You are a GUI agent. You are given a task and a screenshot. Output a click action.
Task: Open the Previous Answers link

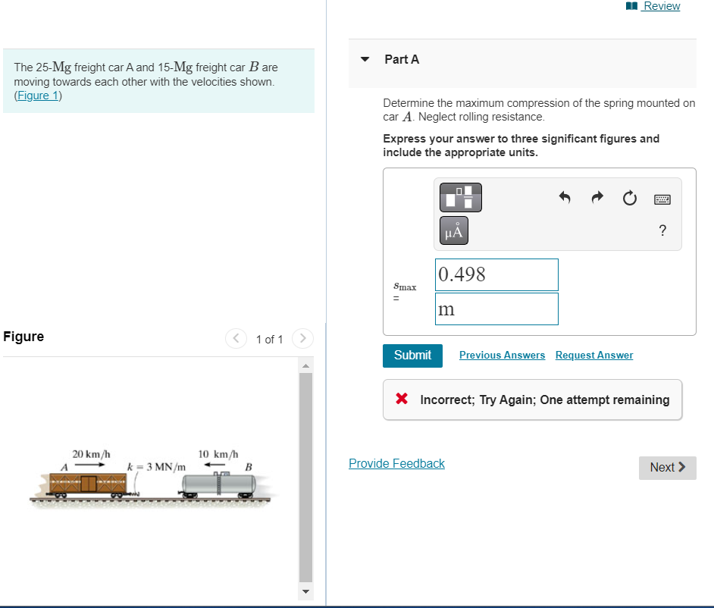click(502, 355)
